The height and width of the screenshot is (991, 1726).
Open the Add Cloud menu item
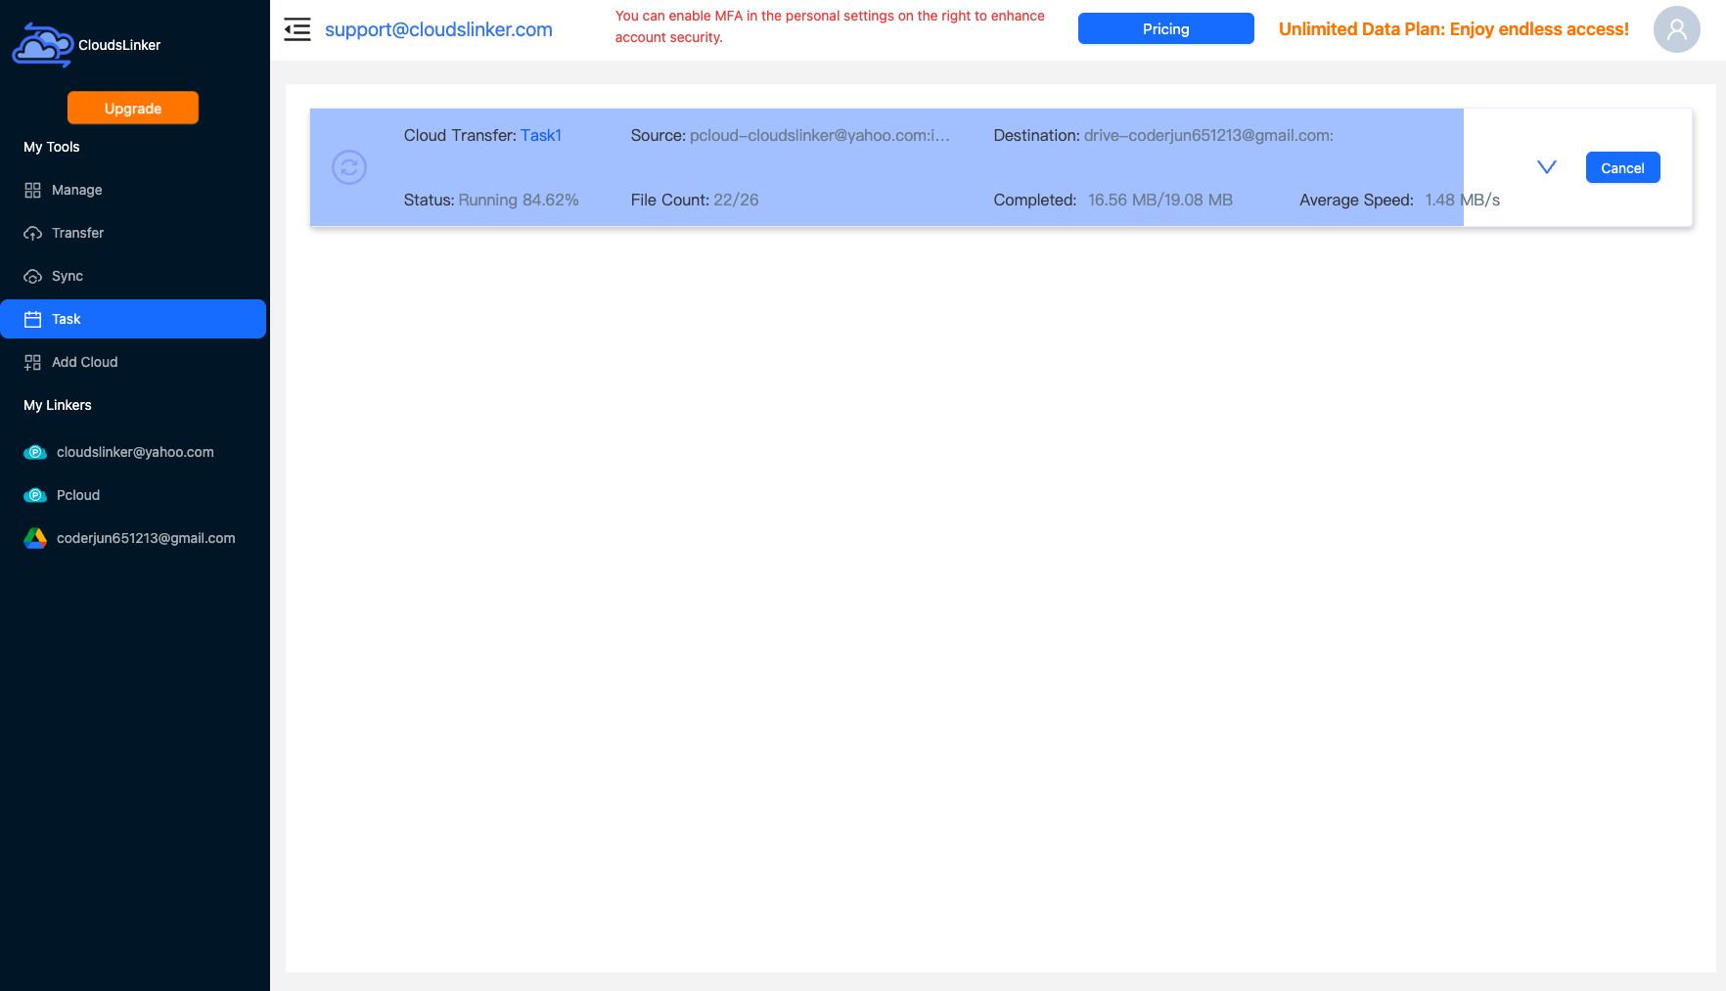coord(133,362)
